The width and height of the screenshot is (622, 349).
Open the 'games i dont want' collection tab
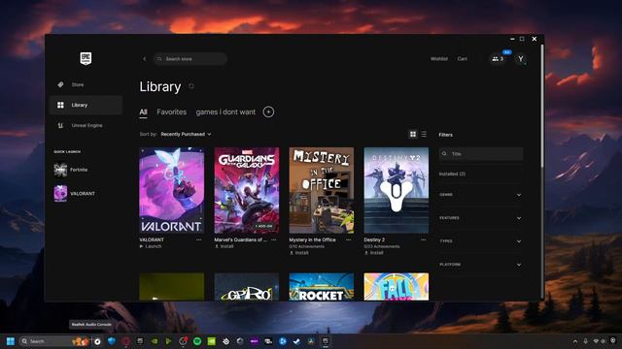[225, 112]
